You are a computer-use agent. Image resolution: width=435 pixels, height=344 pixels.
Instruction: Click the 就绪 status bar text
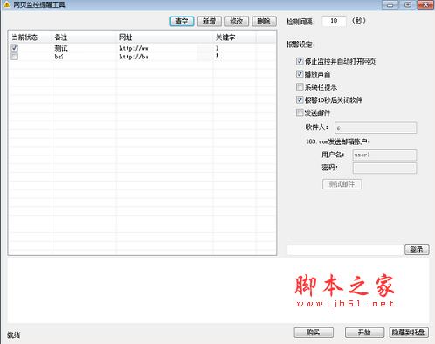tap(14, 335)
